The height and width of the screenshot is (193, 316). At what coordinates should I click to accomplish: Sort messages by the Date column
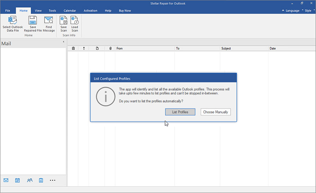tap(292, 49)
